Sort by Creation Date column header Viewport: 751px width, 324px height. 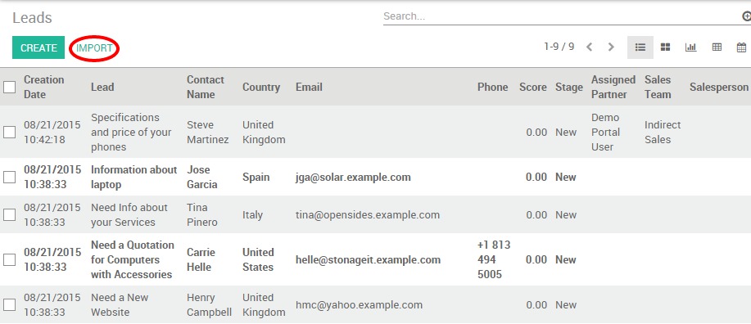pyautogui.click(x=44, y=87)
